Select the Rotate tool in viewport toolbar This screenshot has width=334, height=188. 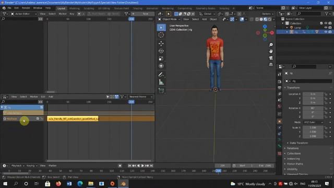click(x=161, y=51)
